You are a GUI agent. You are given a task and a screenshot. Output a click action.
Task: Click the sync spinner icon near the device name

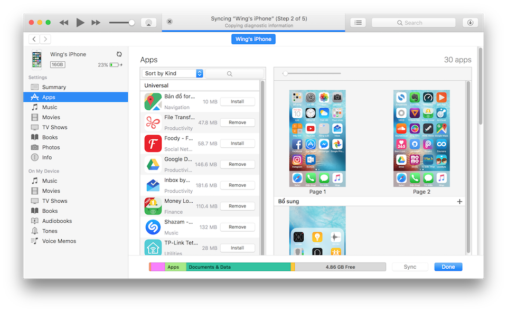coord(119,54)
